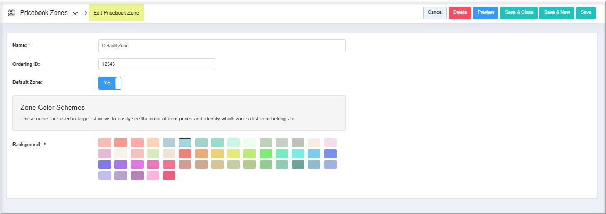Select the dark teal background swatch

[298, 164]
